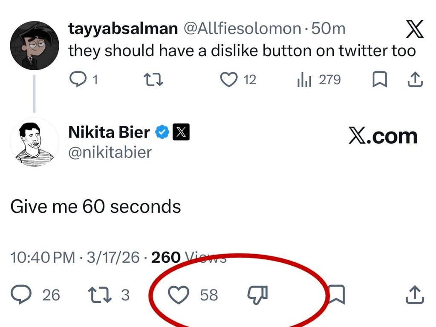Viewport: 436px width, 327px height.
Task: Open the share menu on Nikita's reply
Action: point(414,295)
